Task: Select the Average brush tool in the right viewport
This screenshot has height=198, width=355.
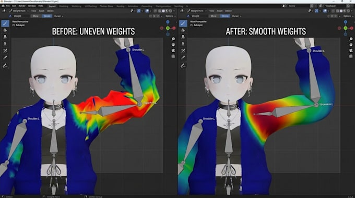Action: pyautogui.click(x=183, y=37)
